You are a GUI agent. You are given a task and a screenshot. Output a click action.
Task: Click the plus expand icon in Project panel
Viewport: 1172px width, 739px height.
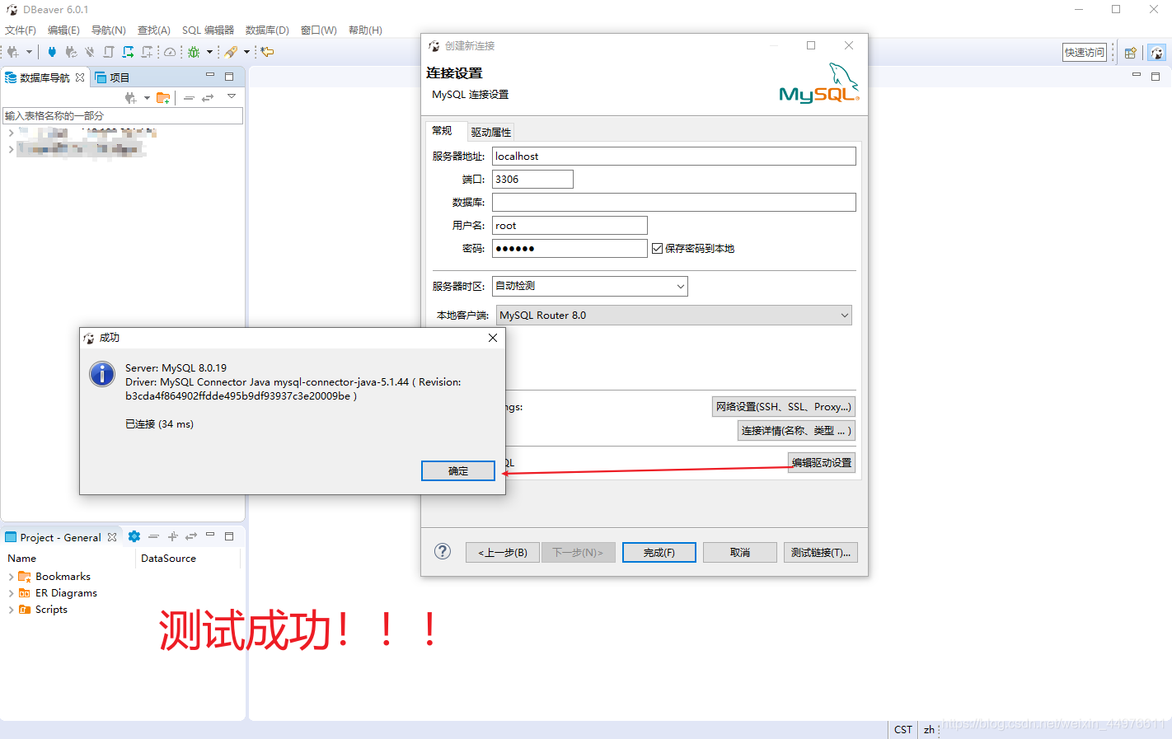(x=173, y=536)
